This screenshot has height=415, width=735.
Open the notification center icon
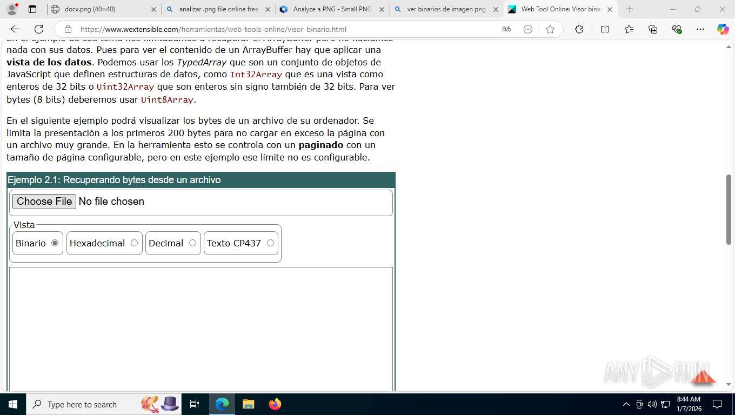tap(717, 404)
